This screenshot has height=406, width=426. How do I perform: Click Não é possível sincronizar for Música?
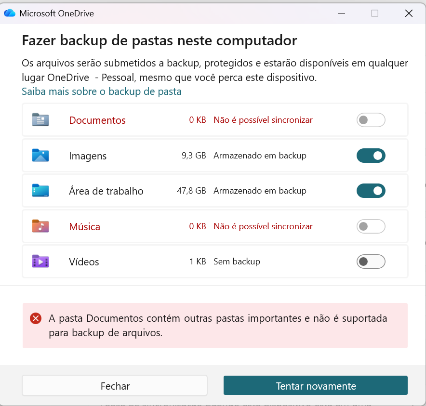pos(263,226)
